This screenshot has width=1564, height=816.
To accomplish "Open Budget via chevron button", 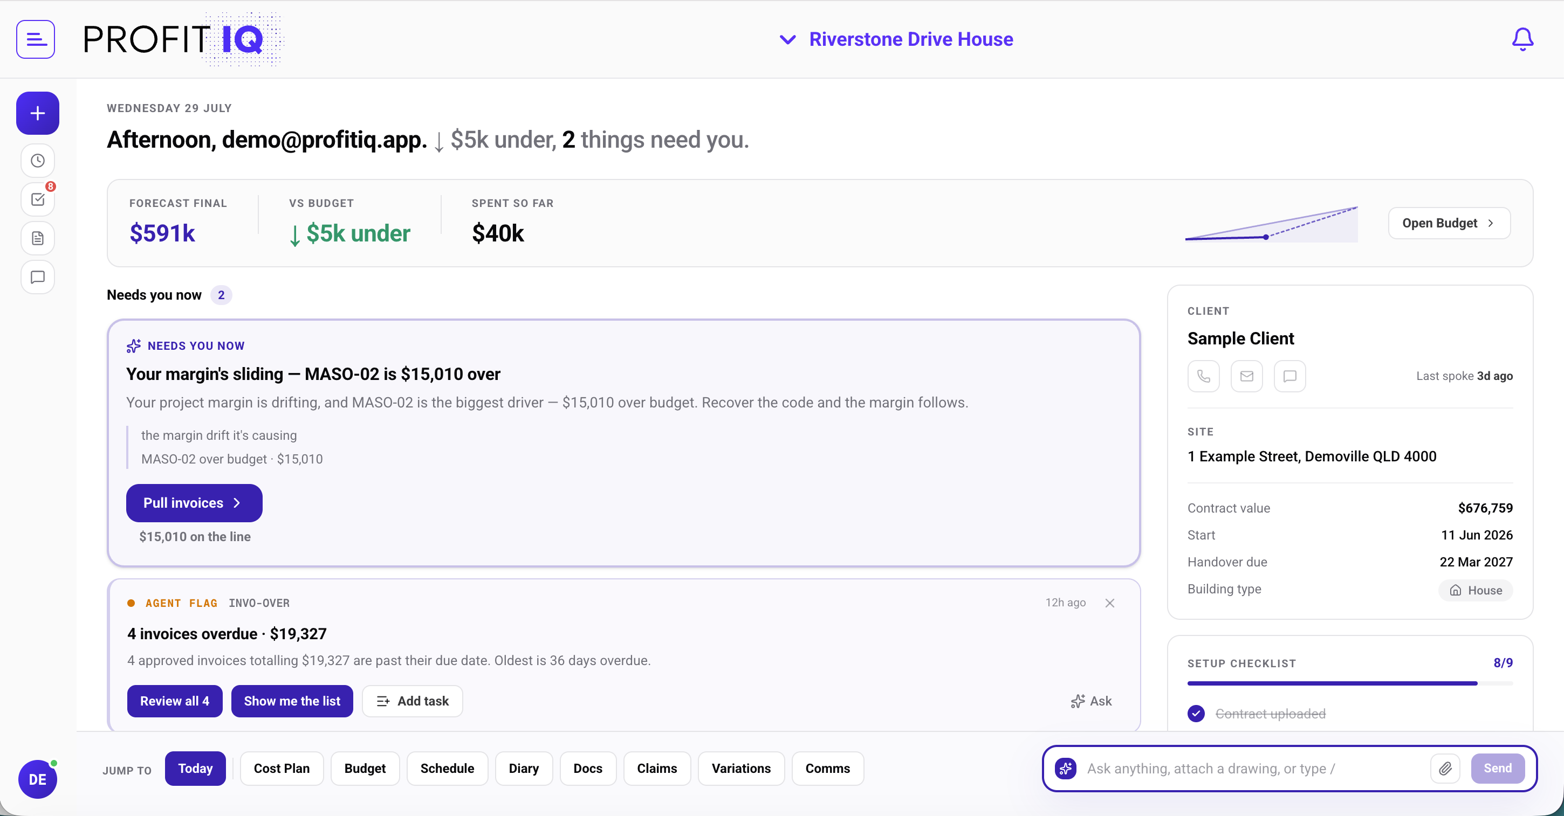I will point(1449,223).
